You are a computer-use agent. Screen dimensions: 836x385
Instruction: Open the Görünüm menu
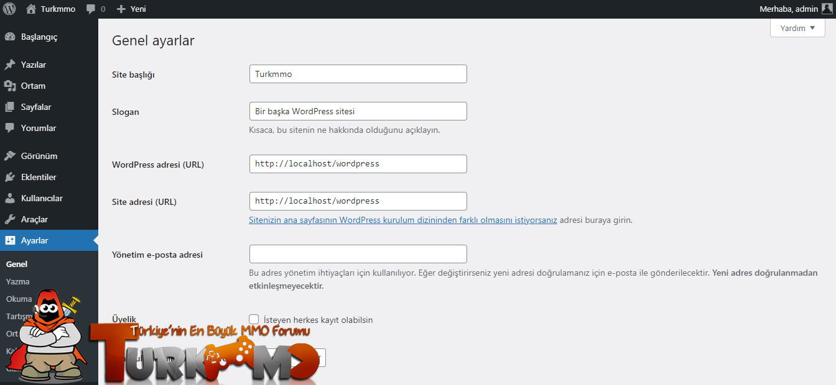coord(49,156)
